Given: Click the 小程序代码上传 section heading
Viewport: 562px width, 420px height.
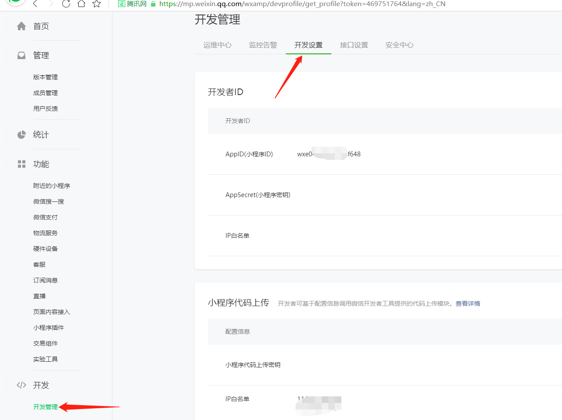Looking at the screenshot, I should (x=239, y=303).
